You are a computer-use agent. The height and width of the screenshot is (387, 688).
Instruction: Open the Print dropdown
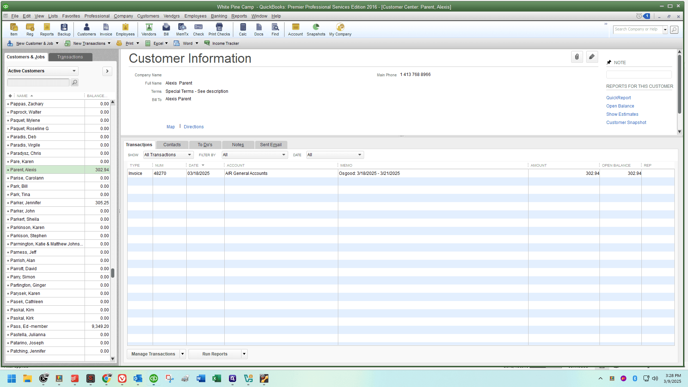point(128,43)
